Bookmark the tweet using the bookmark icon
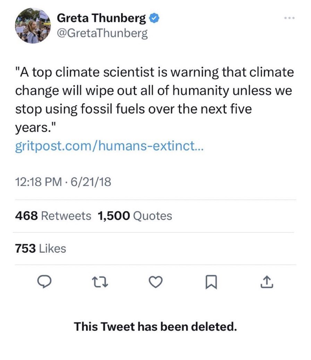 [211, 282]
